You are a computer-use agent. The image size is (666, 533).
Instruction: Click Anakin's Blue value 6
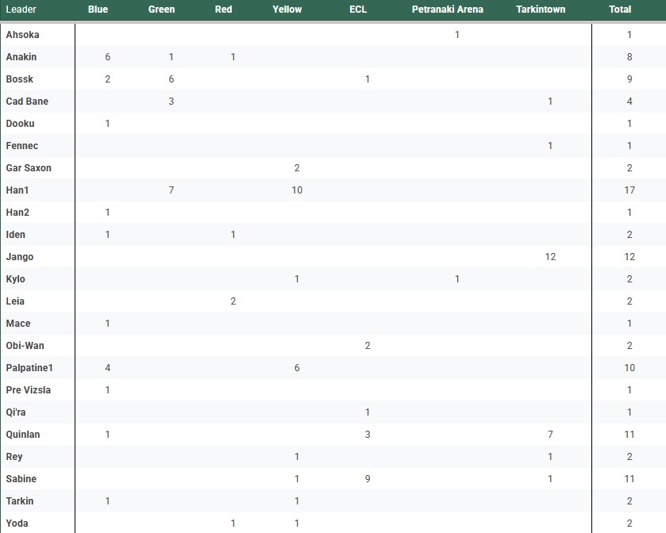point(107,57)
